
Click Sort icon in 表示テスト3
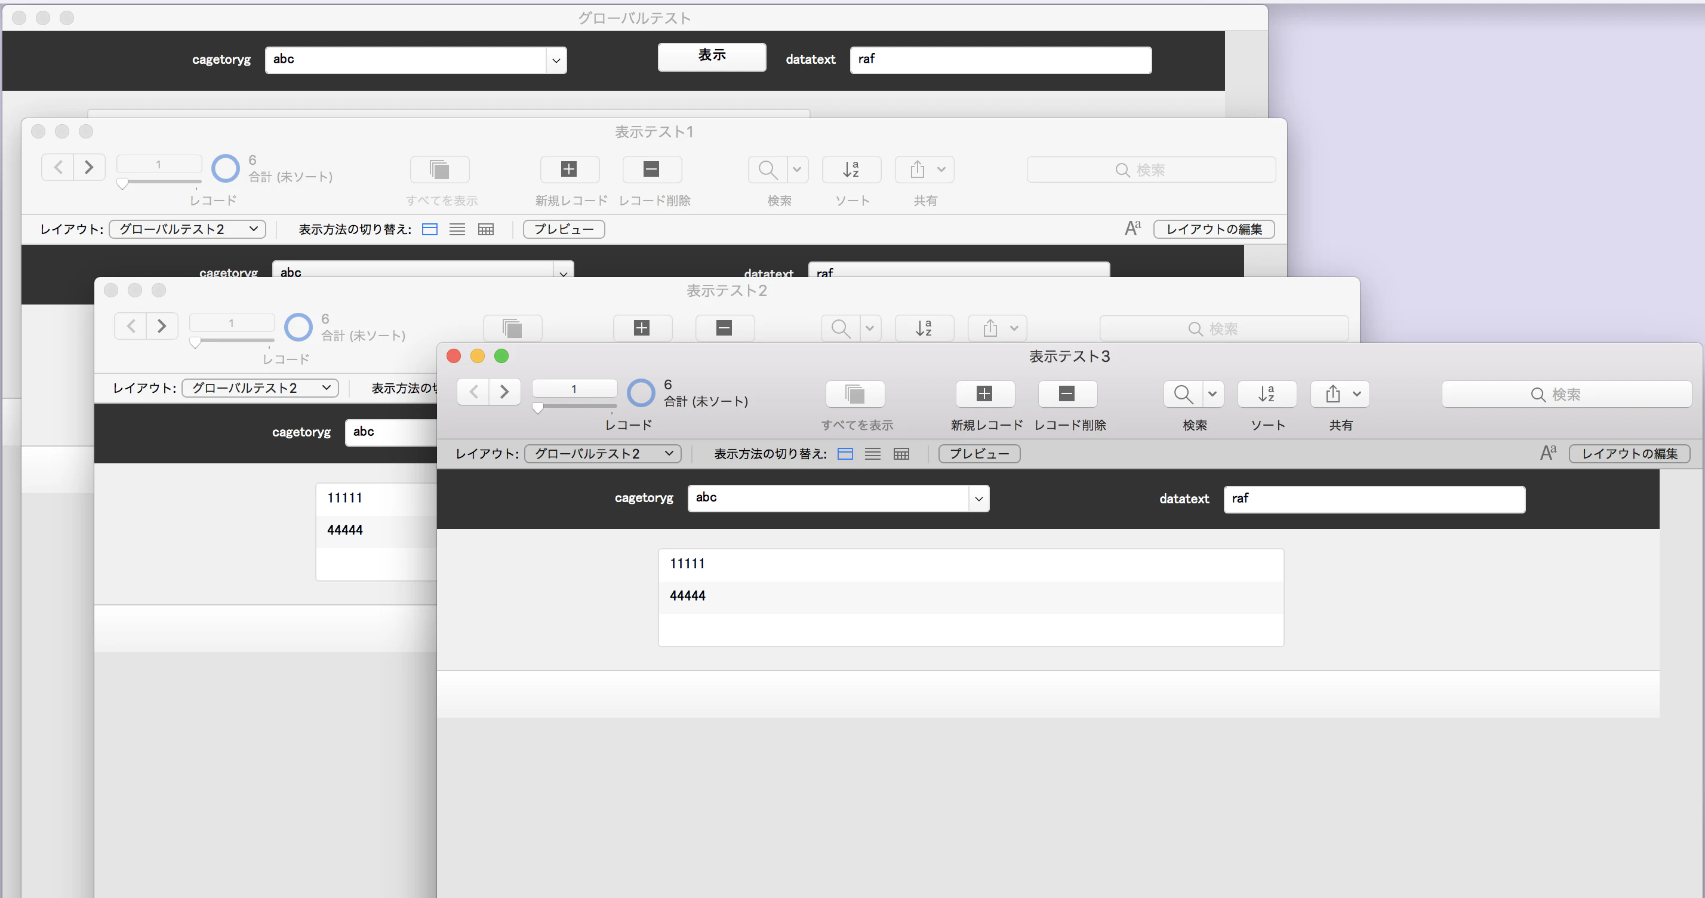click(x=1266, y=393)
